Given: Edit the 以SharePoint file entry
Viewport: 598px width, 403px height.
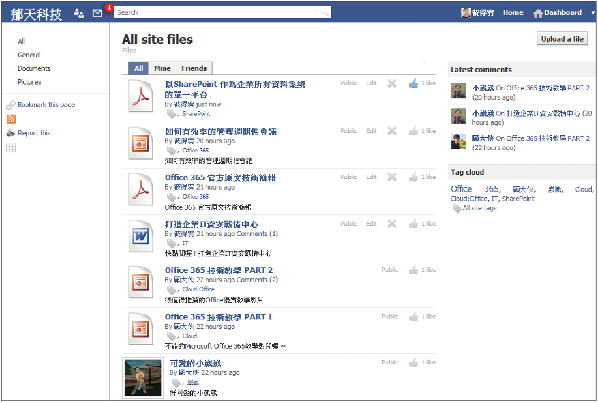Looking at the screenshot, I should [372, 83].
